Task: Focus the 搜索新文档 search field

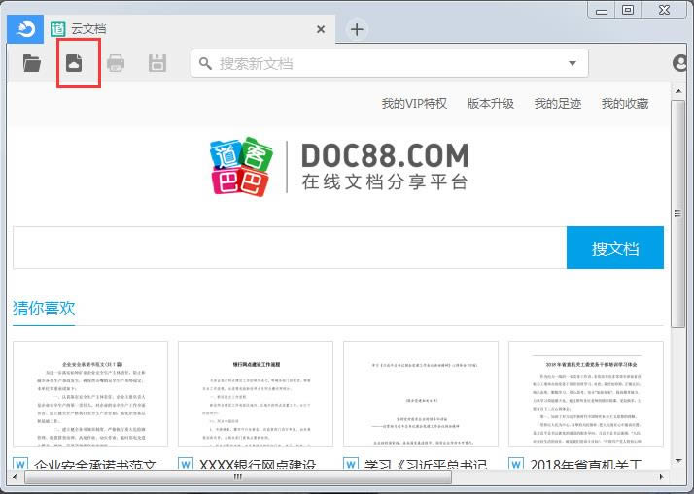Action: pyautogui.click(x=390, y=63)
